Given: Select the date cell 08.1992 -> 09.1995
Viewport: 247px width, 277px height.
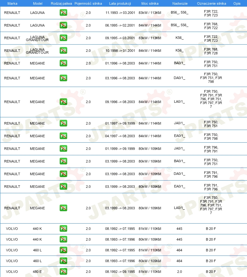Looking at the screenshot, I should pos(120,272).
